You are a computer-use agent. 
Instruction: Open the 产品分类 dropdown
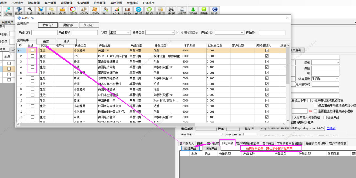tap(230, 32)
